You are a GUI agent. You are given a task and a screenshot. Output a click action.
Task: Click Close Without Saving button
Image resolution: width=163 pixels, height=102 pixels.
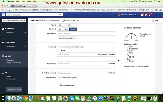14,90
